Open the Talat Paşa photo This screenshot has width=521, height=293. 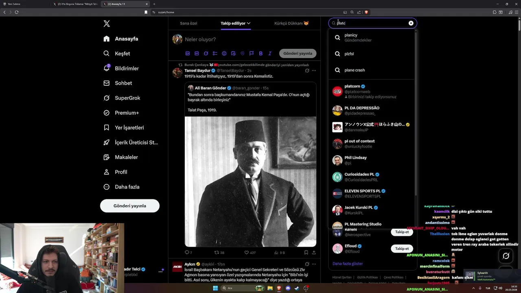click(250, 181)
